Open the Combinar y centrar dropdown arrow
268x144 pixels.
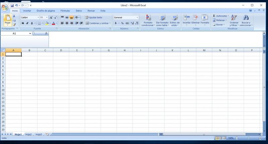110,23
